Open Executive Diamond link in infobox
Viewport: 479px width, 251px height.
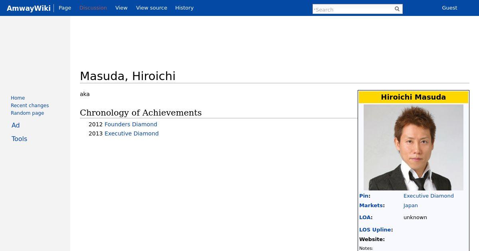428,196
